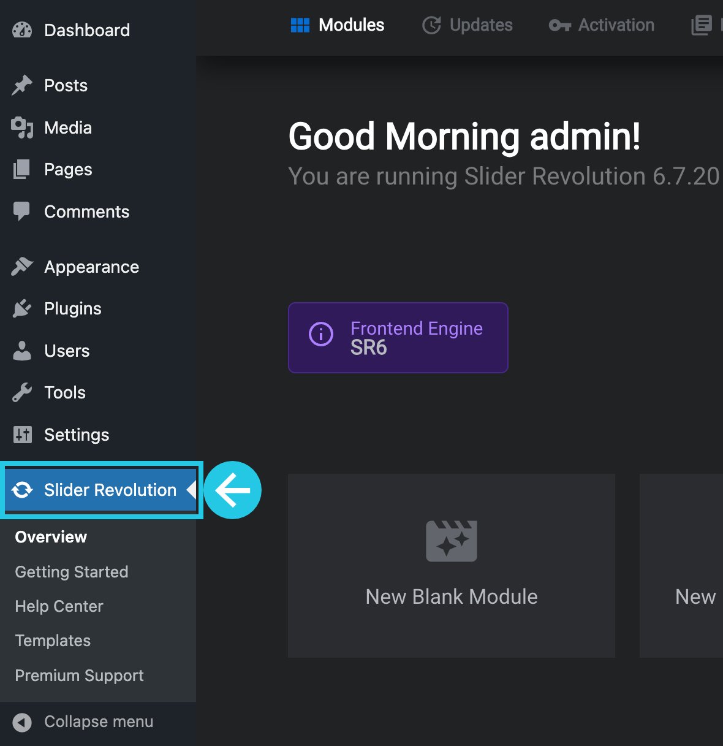Screen dimensions: 723x746
Task: Click the Frontend Engine SR6 box
Action: point(398,338)
